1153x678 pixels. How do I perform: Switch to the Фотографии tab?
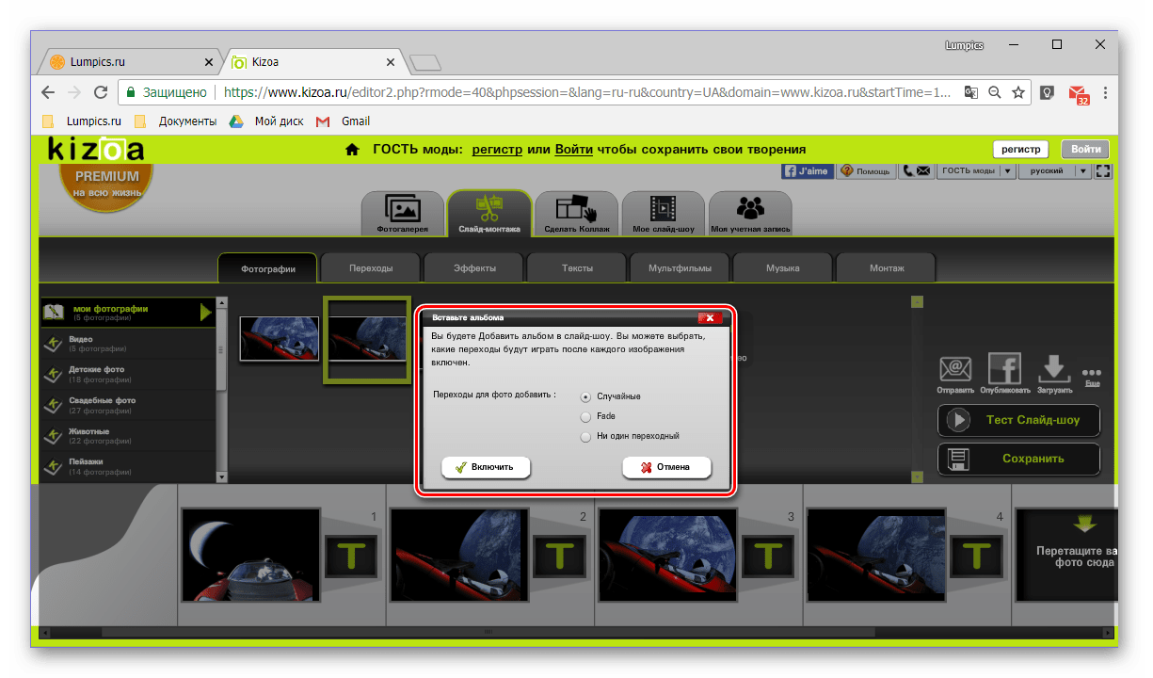point(267,268)
